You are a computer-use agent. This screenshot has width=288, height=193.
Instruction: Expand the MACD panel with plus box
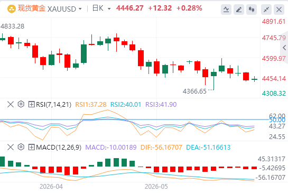pyautogui.click(x=31, y=147)
